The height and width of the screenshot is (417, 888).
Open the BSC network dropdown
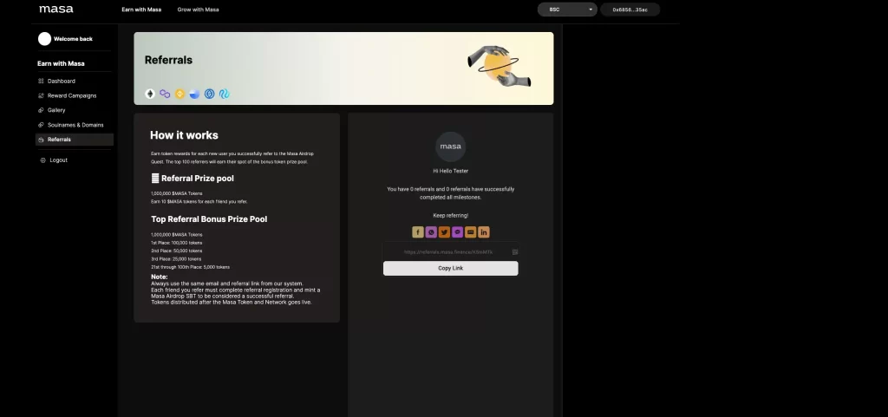[x=567, y=10]
